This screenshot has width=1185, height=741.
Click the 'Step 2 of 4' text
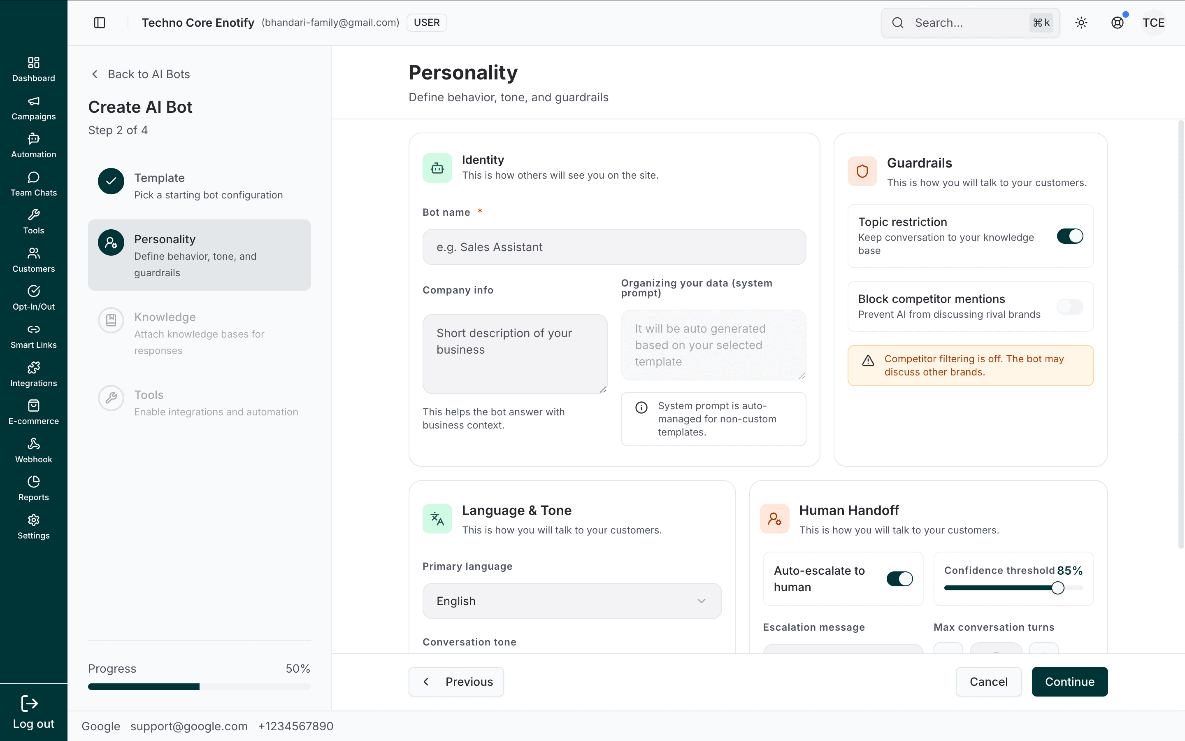coord(118,130)
